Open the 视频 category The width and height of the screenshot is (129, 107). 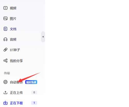(x=13, y=8)
